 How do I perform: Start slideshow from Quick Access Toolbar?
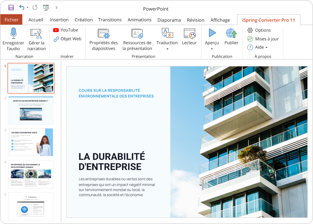point(46,7)
